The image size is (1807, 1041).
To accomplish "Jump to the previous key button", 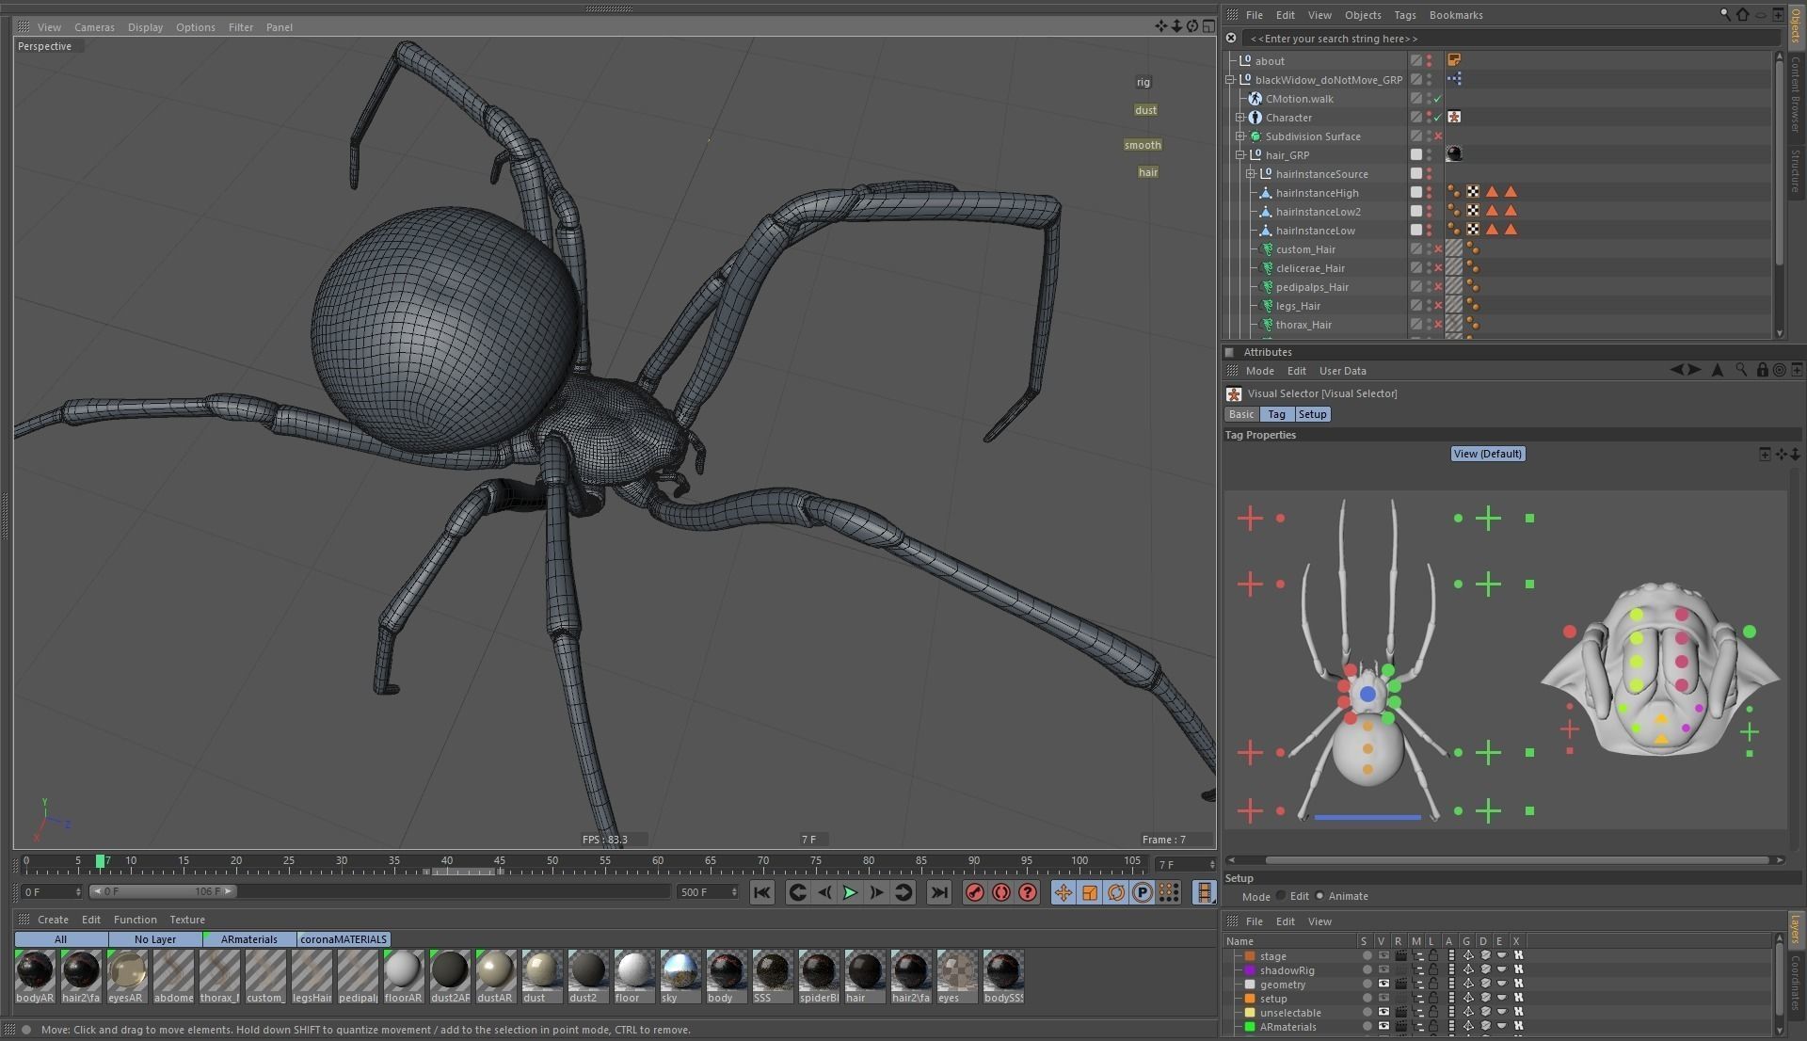I will coord(797,892).
